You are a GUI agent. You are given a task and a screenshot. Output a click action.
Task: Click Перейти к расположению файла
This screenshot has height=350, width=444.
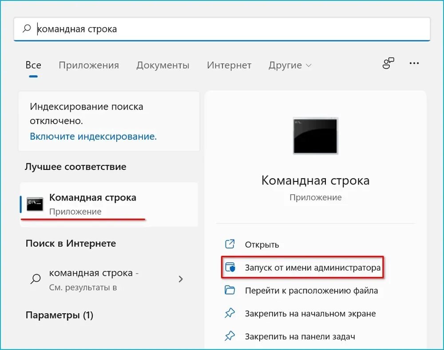pyautogui.click(x=311, y=291)
